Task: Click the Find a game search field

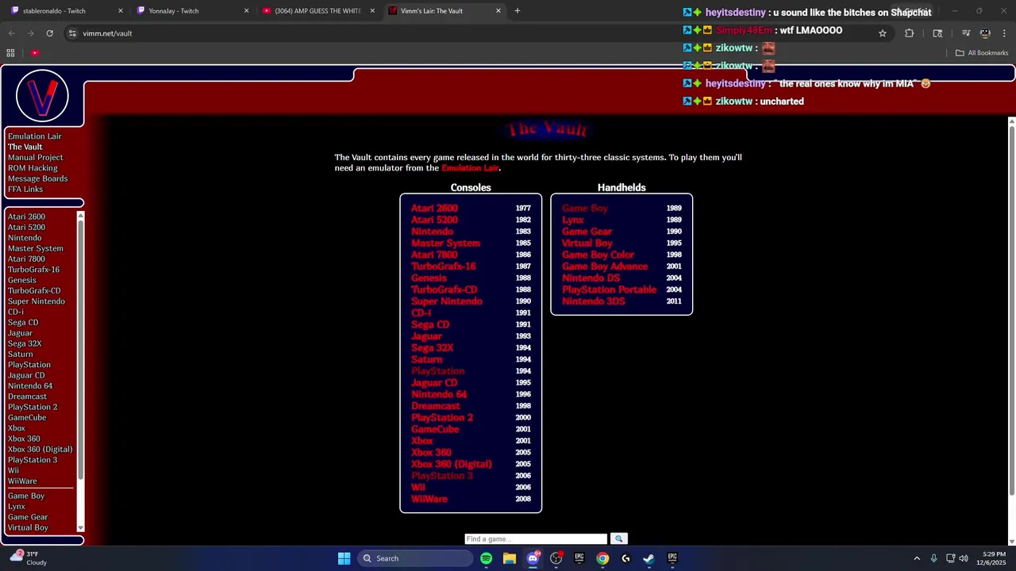Action: [536, 539]
